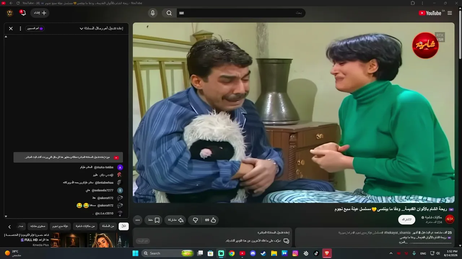Dislike the video
The height and width of the screenshot is (259, 462).
pyautogui.click(x=195, y=220)
